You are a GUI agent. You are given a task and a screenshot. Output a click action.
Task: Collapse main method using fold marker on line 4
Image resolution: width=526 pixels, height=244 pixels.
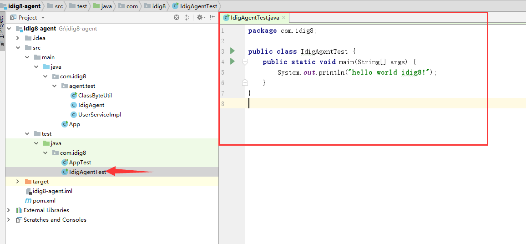coord(245,62)
